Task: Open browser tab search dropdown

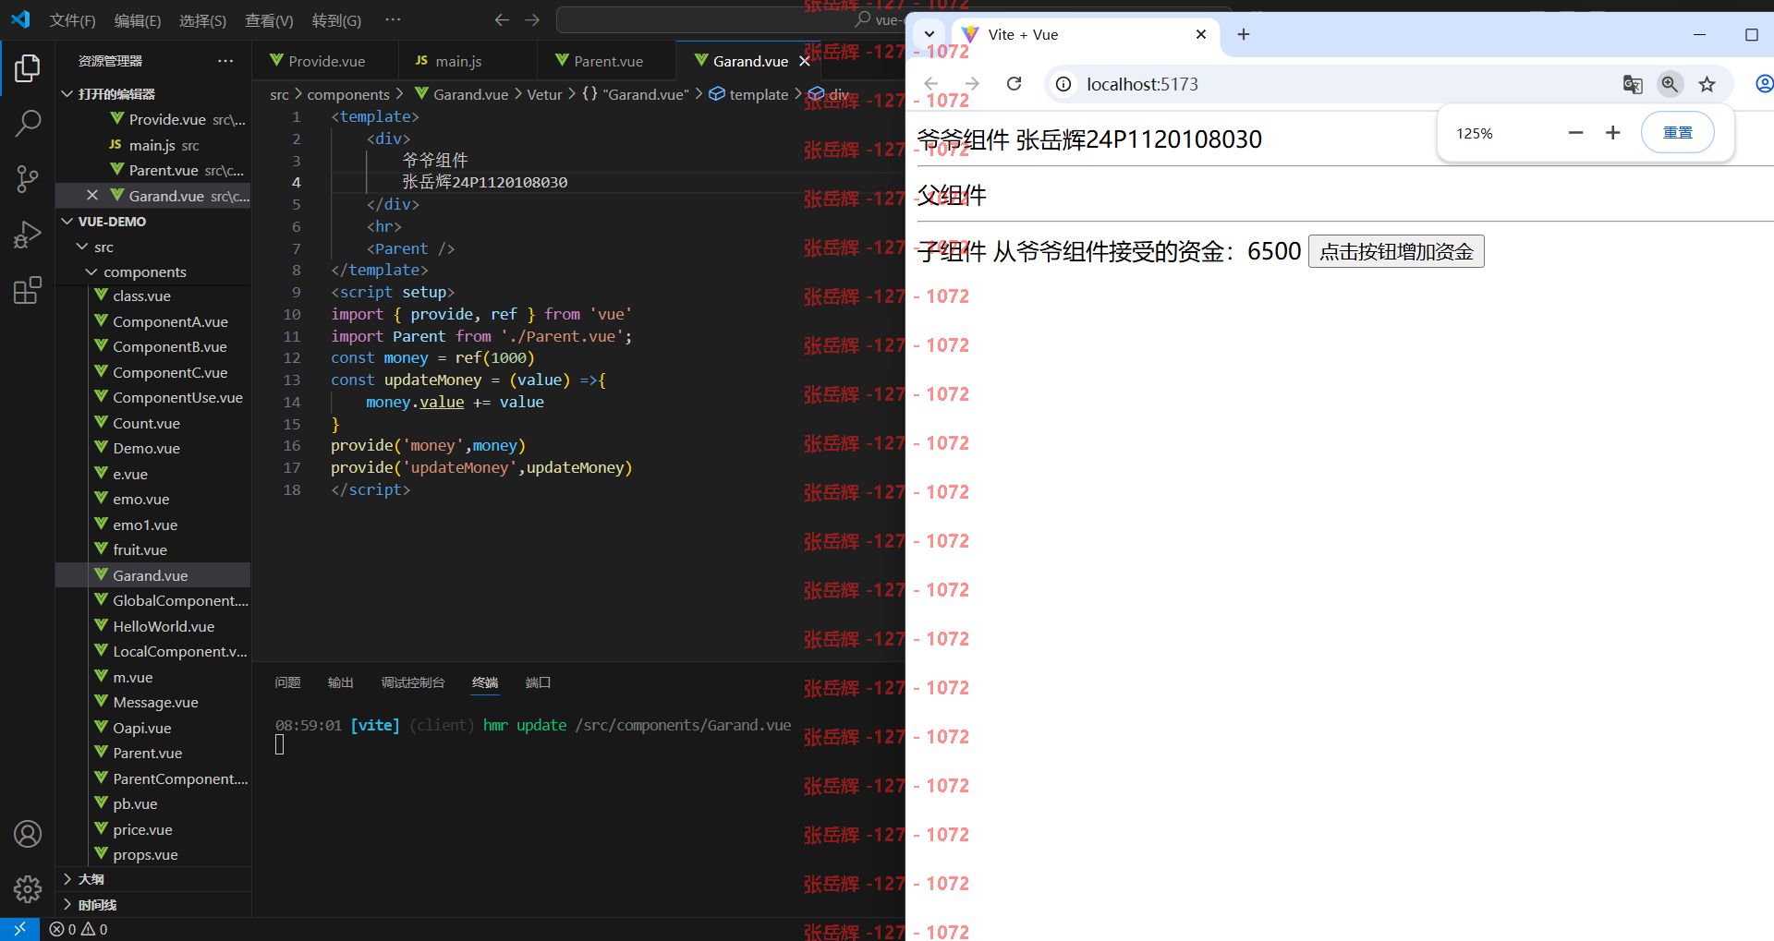Action: click(930, 34)
